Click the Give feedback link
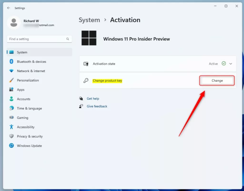Image resolution: width=244 pixels, height=191 pixels. 97,106
